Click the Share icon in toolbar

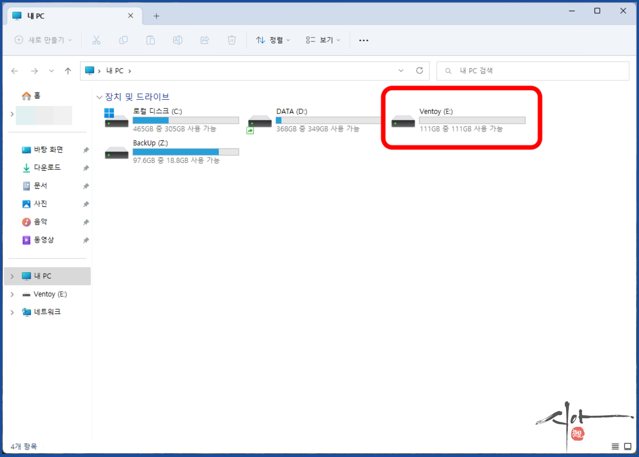point(205,40)
